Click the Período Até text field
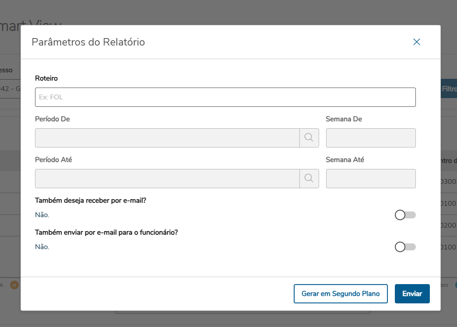Screen dimensions: 457x327 167,178
